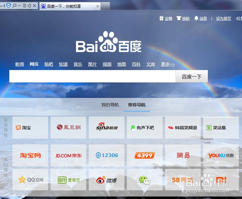Open the JD.COM 京东 tile
This screenshot has height=199, width=242.
[x=68, y=155]
